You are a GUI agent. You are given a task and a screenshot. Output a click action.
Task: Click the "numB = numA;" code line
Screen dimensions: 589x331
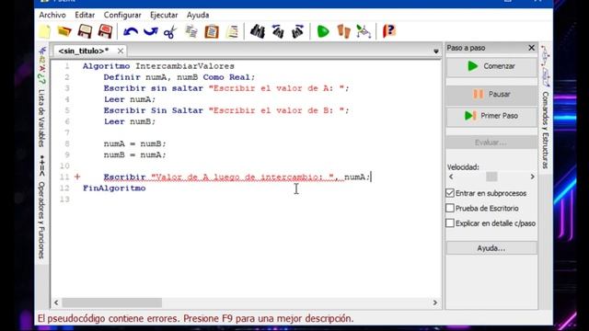click(135, 154)
